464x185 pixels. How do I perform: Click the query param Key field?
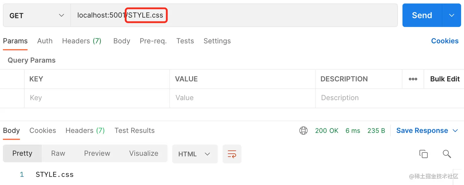(97, 98)
